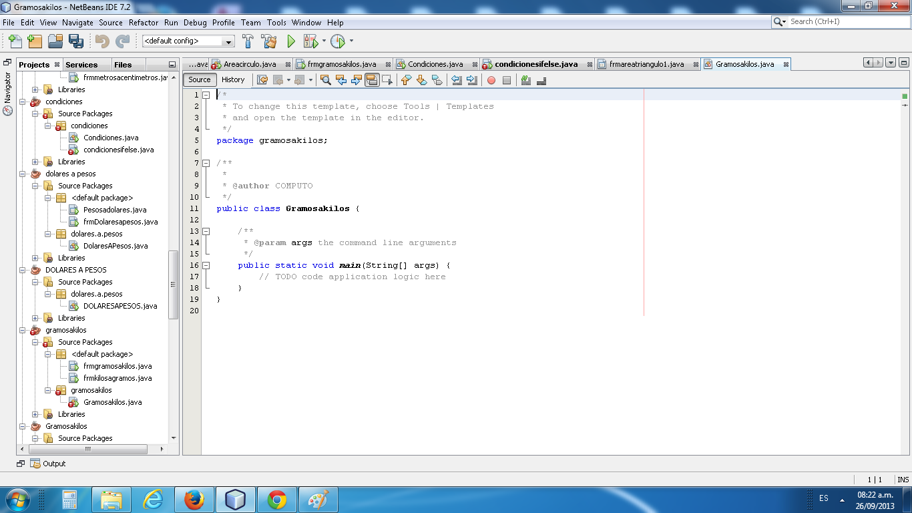Click the Toggle Bookmark icon
The width and height of the screenshot is (912, 513).
tap(437, 79)
